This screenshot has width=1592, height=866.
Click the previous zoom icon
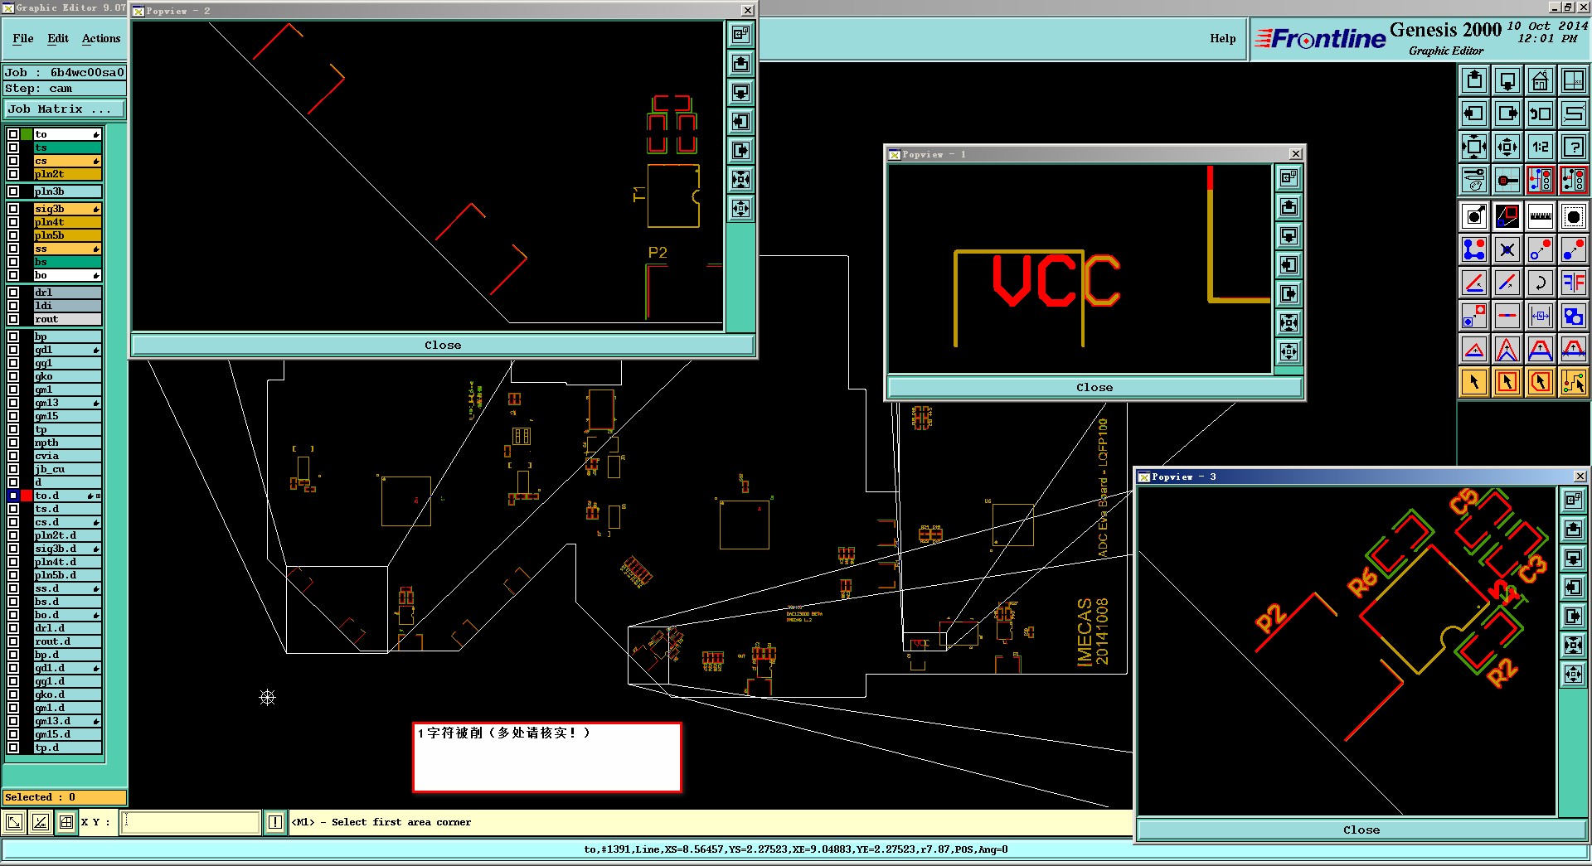pos(1541,114)
